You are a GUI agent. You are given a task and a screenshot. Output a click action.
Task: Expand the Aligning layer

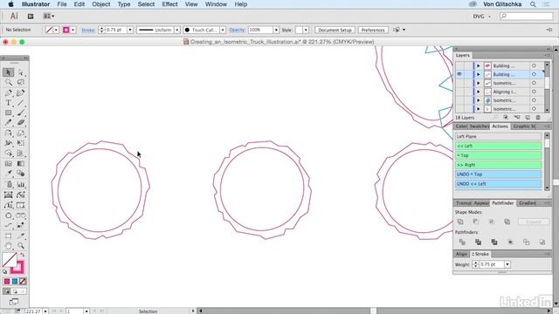[479, 92]
